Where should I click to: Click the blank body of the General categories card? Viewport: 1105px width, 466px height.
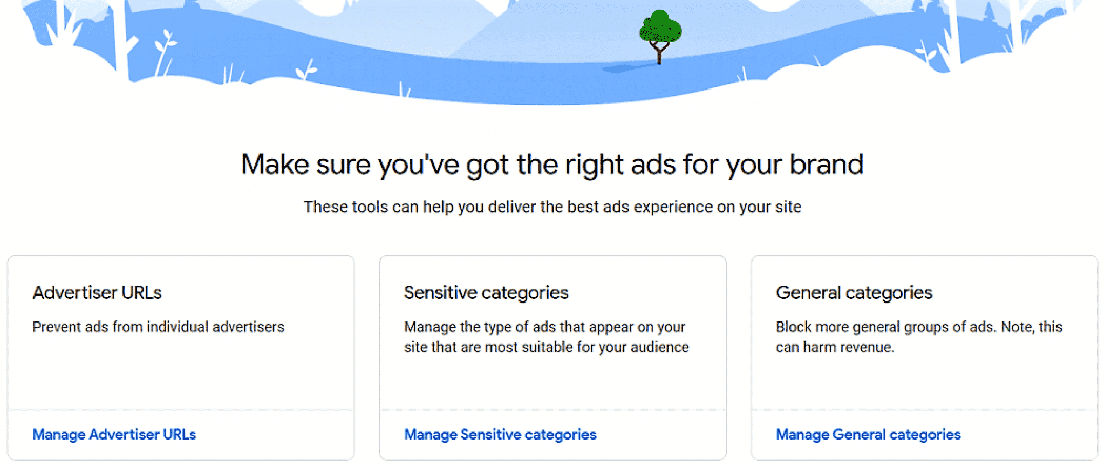924,383
